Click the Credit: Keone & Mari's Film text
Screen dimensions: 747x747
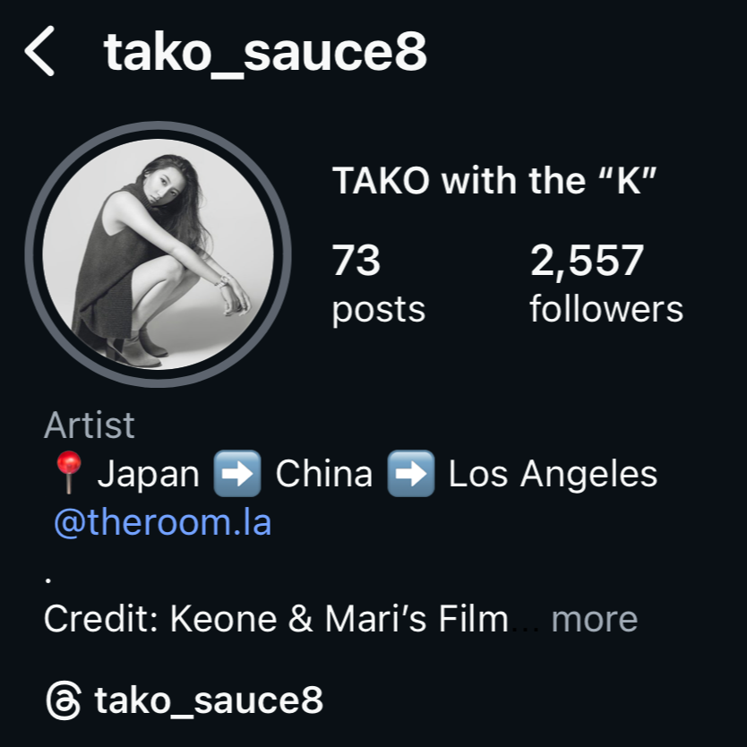pyautogui.click(x=276, y=619)
